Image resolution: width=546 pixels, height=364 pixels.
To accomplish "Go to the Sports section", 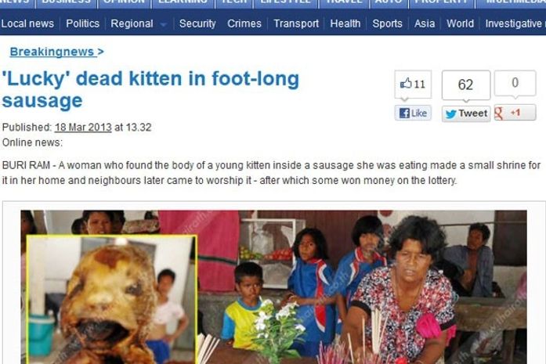I will (387, 23).
